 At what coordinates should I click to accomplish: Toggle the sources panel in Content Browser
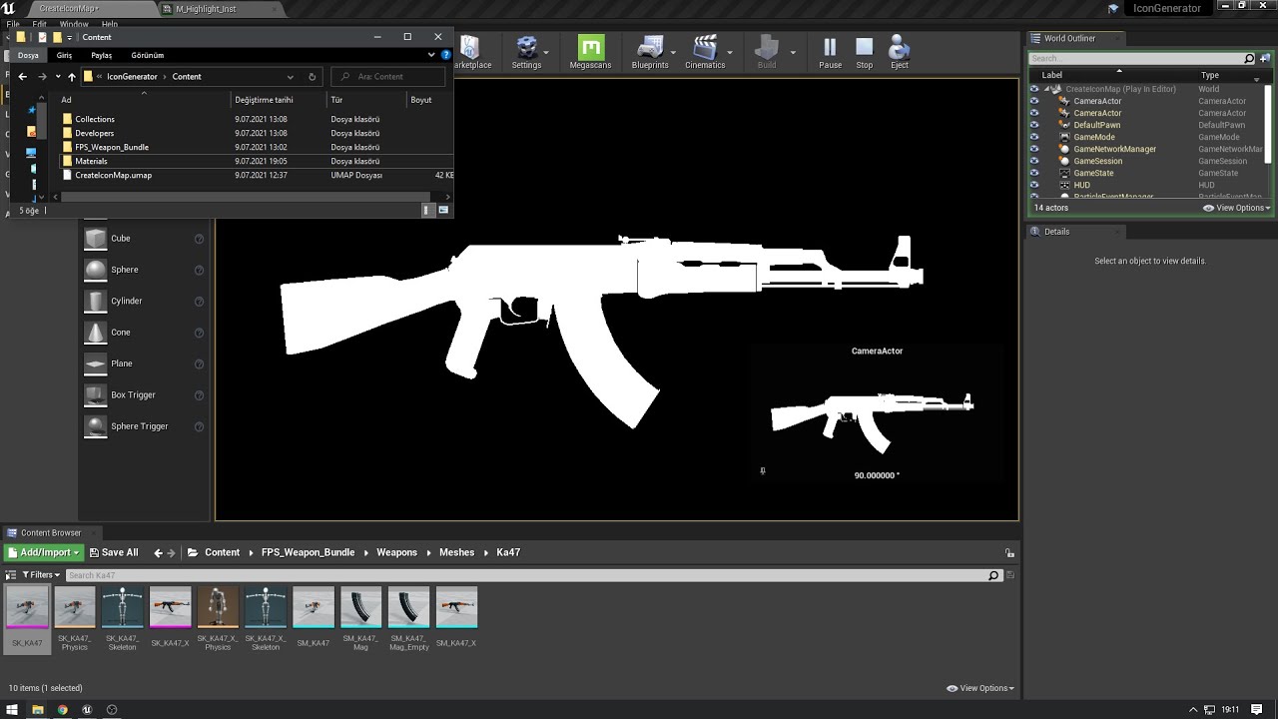click(x=11, y=575)
